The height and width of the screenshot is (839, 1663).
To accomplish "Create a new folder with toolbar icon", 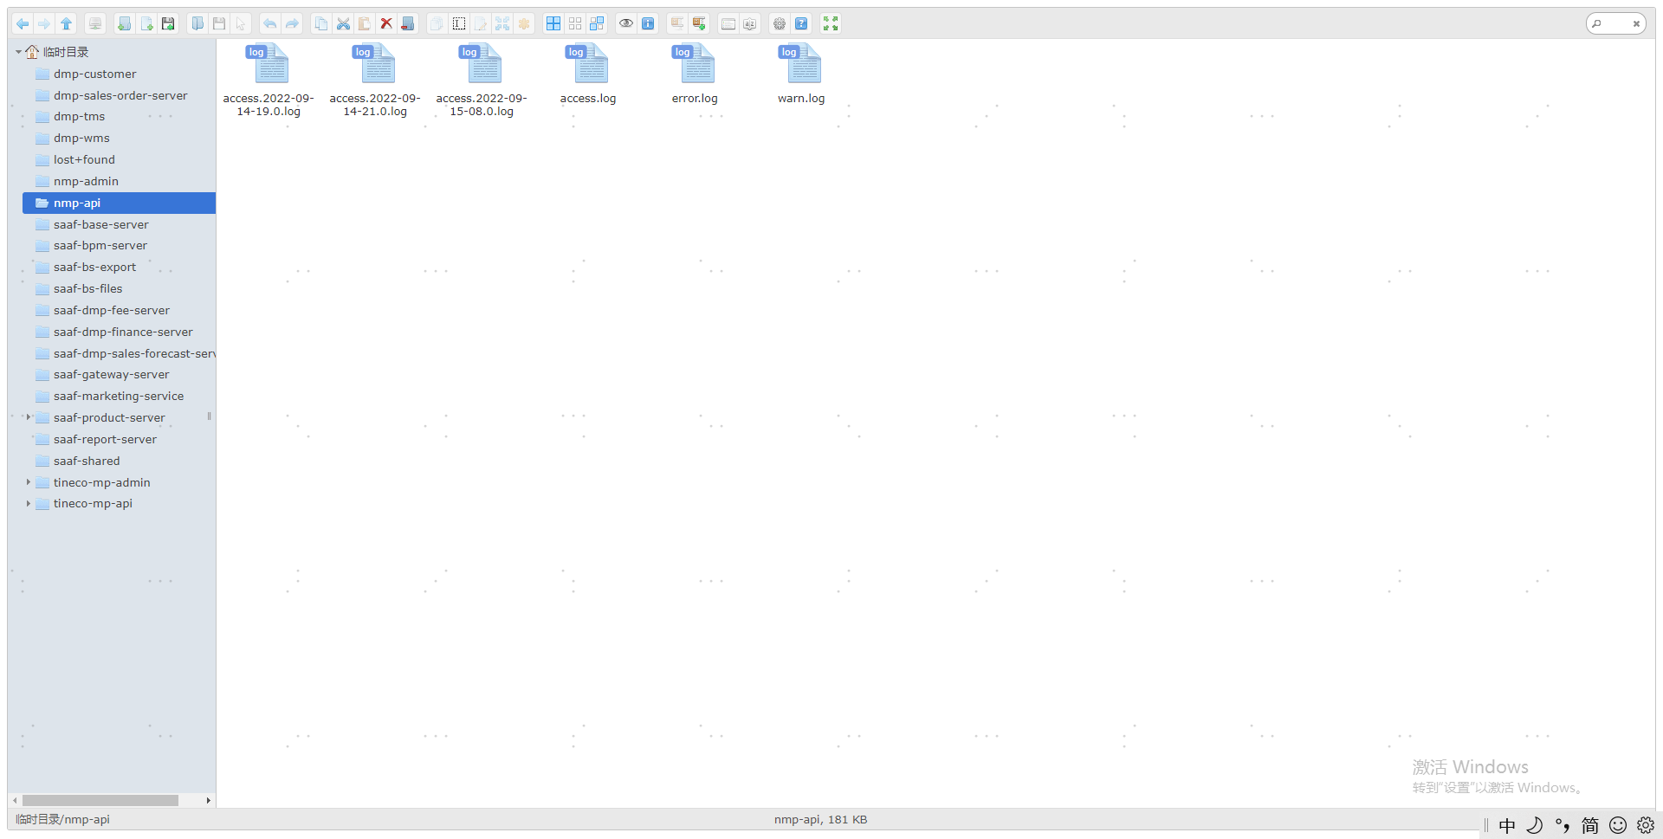I will pyautogui.click(x=125, y=23).
